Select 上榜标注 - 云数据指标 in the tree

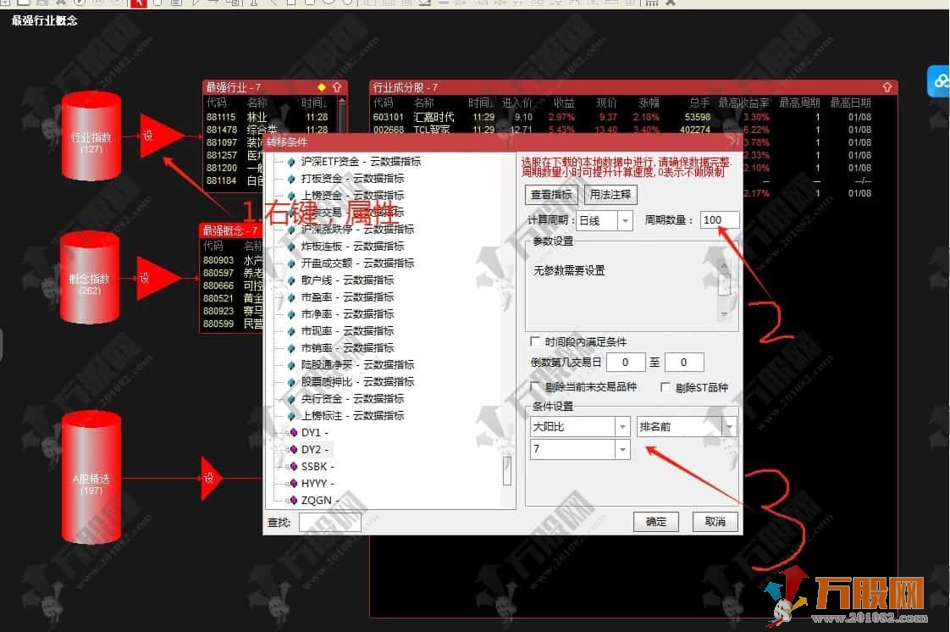352,416
